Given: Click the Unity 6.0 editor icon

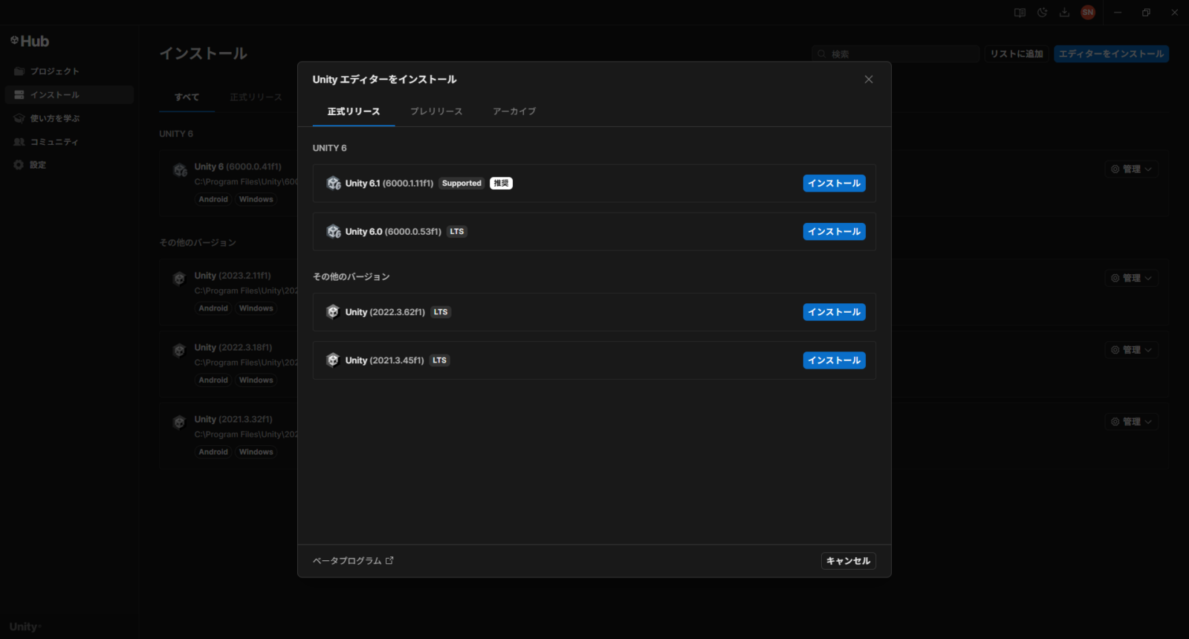Looking at the screenshot, I should tap(334, 232).
